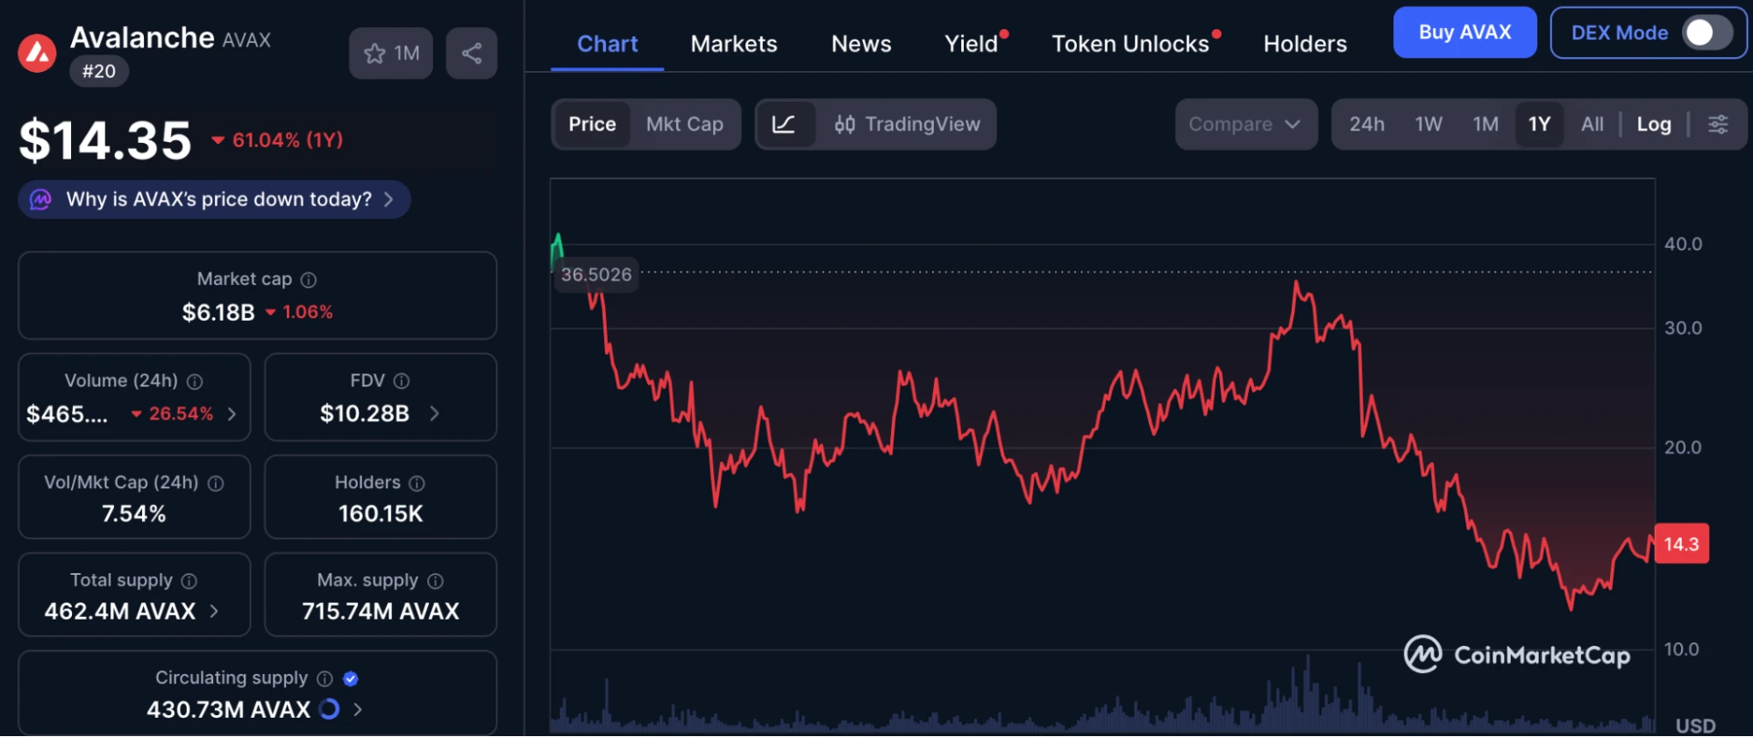Open the Compare dropdown
This screenshot has height=737, width=1753.
point(1244,124)
